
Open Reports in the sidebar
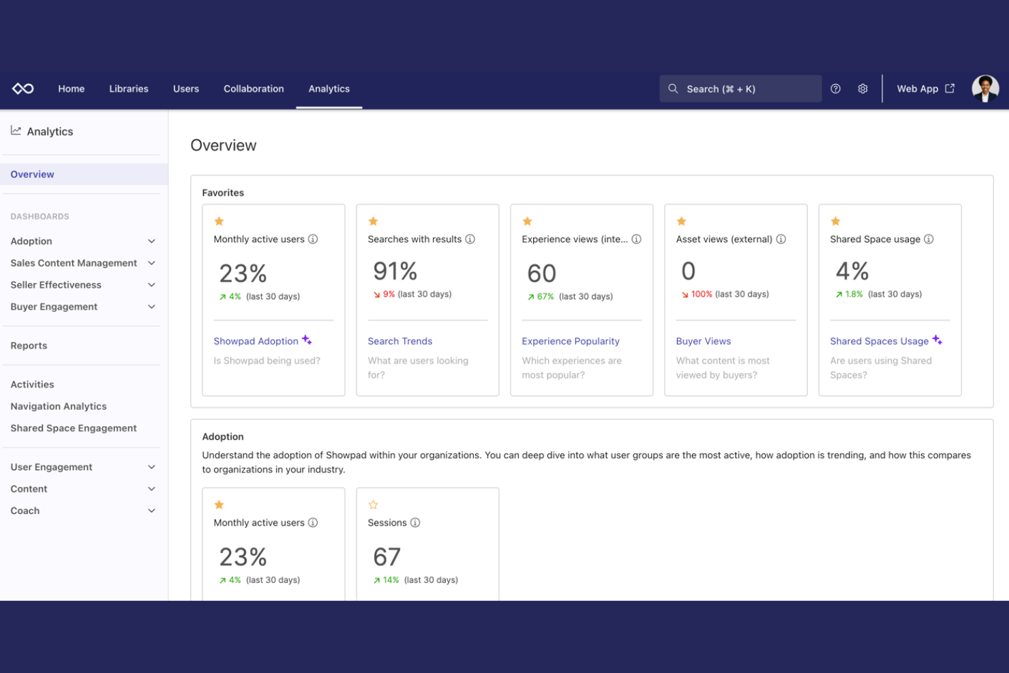pyautogui.click(x=29, y=346)
